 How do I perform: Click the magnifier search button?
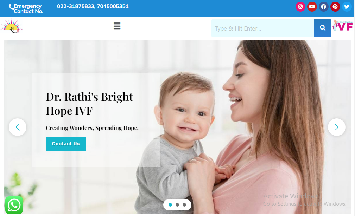(x=322, y=28)
